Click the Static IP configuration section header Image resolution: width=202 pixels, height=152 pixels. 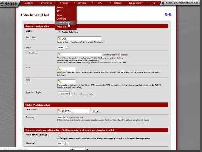point(96,105)
